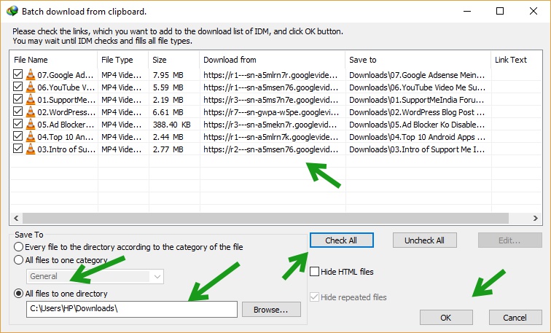Uncheck the 07.Google Ad file checkbox

click(18, 74)
